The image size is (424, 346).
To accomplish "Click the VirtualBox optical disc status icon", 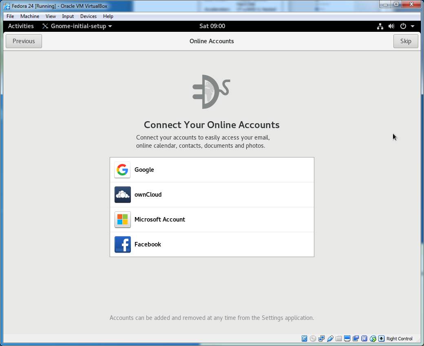I will pyautogui.click(x=313, y=339).
